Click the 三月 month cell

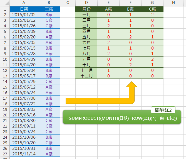(86, 26)
